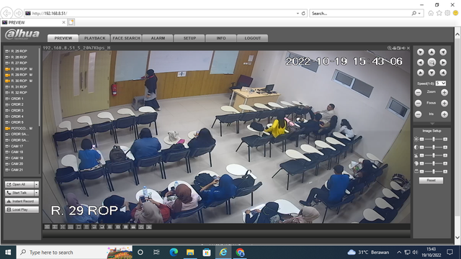Viewport: 461px width, 259px height.
Task: Open the address bar history dropdown
Action: (x=297, y=14)
